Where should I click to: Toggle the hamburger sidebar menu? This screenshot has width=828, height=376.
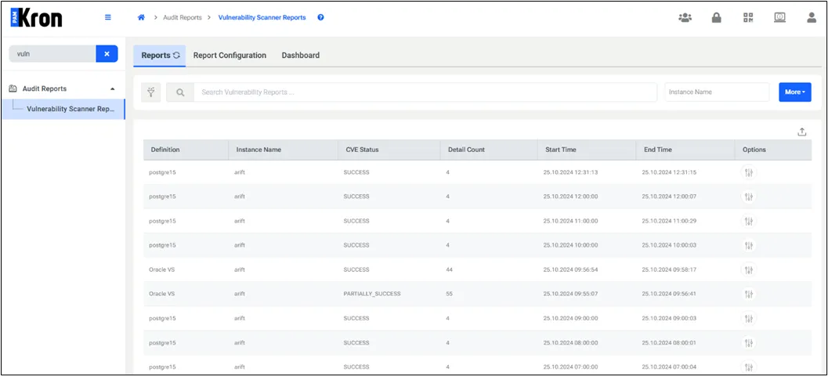pos(108,17)
